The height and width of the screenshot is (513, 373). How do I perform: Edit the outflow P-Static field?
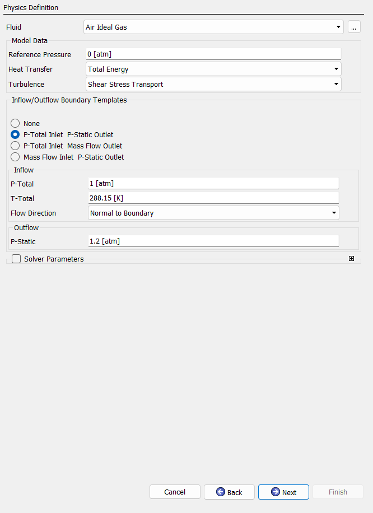tap(213, 241)
